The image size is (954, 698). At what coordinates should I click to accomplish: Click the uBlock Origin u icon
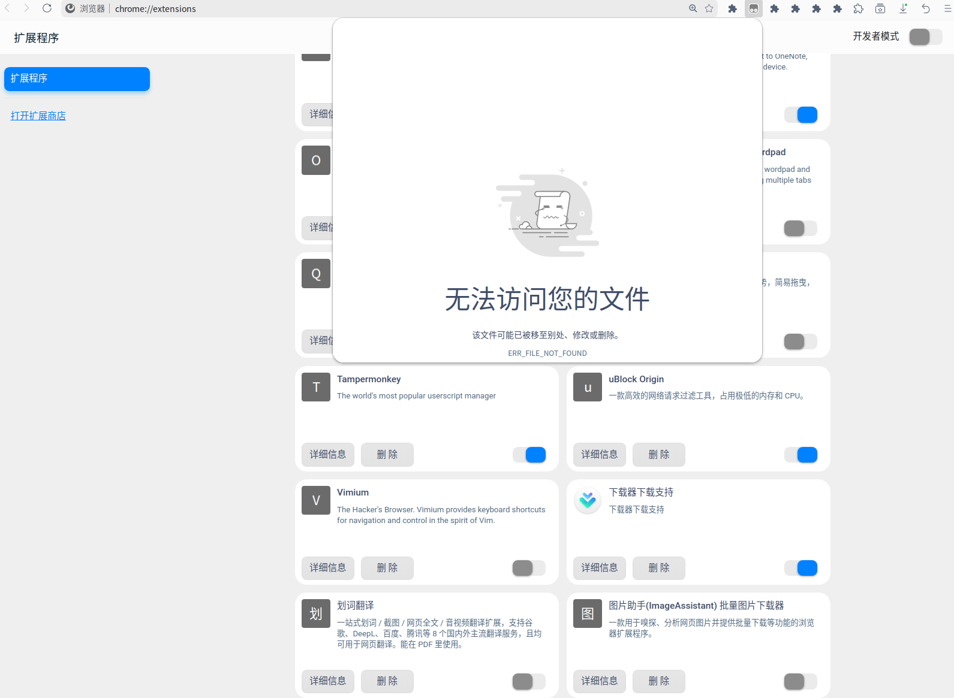point(588,387)
